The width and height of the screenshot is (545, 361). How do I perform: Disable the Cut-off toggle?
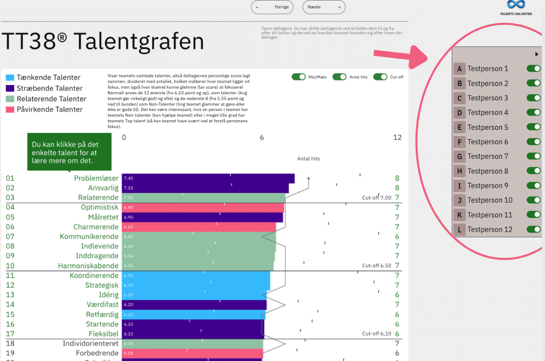[380, 77]
